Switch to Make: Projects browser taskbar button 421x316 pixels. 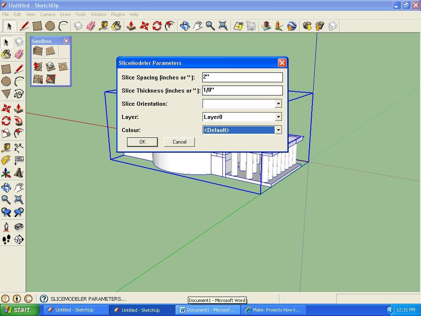point(274,310)
